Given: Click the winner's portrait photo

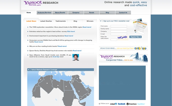Looking at the screenshot, I should pos(76,57).
